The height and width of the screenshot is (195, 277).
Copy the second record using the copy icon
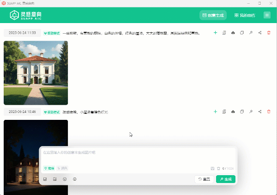(242, 112)
